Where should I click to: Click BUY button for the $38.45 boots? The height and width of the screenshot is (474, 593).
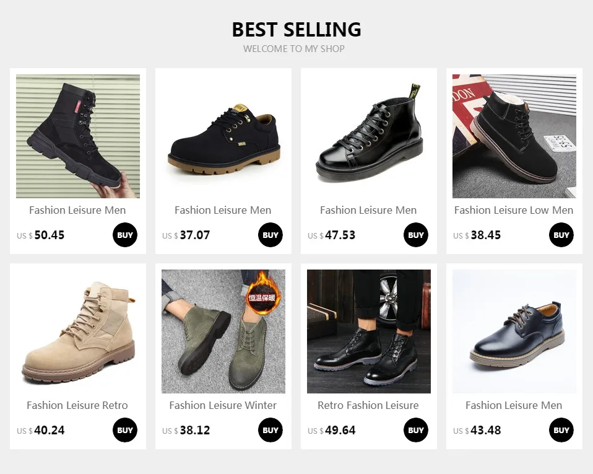click(x=561, y=235)
